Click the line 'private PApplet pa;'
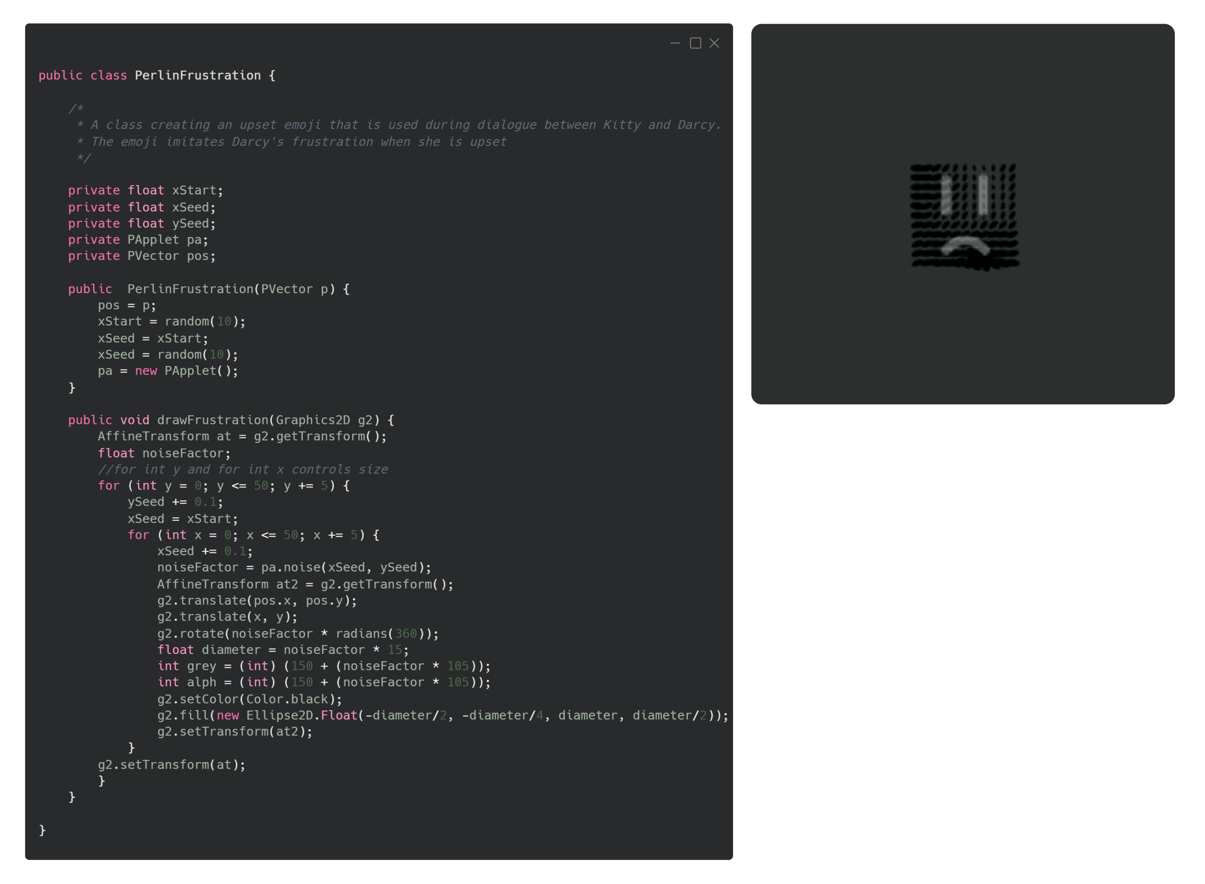This screenshot has height=884, width=1205. (x=138, y=240)
